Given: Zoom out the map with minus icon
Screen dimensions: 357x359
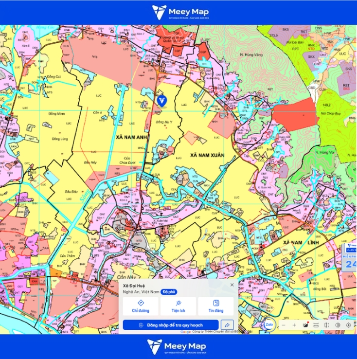Looking at the screenshot, I should click(x=284, y=325).
